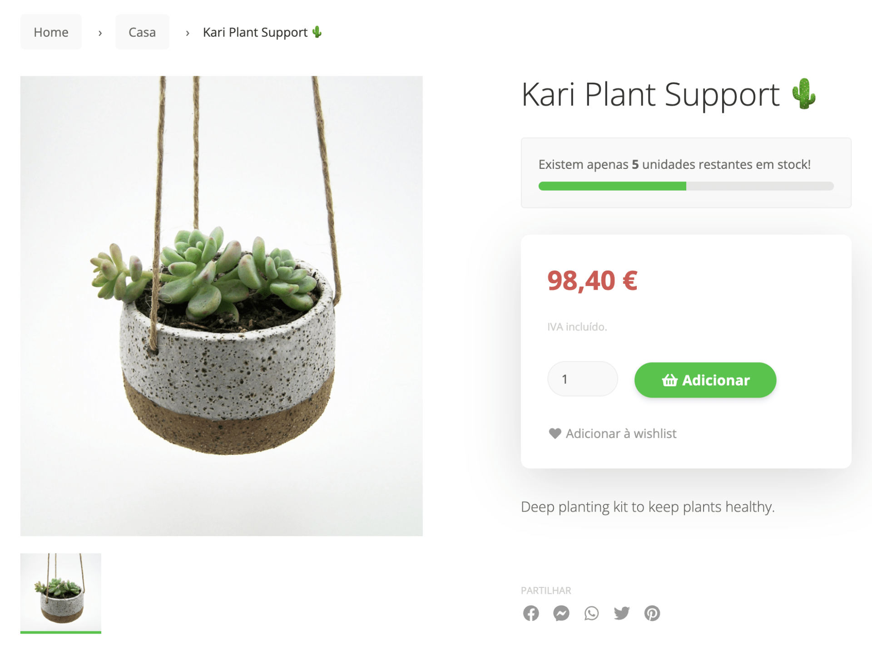
Task: Click the chevron after Home breadcrumb
Action: [100, 33]
